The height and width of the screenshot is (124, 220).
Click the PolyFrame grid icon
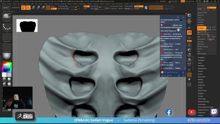pyautogui.click(x=189, y=65)
